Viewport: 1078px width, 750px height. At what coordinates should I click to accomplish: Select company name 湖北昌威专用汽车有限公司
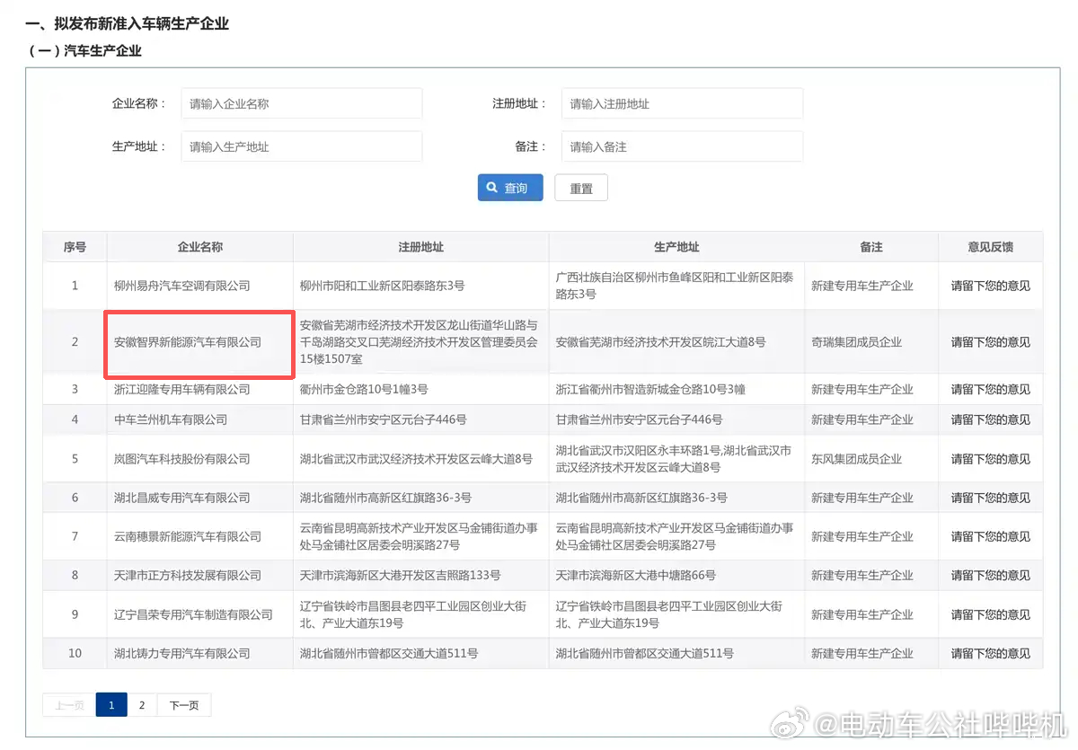182,498
